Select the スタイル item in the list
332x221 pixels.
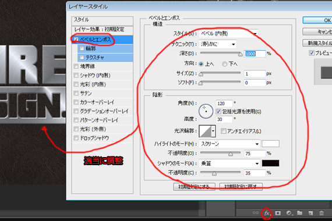103,20
